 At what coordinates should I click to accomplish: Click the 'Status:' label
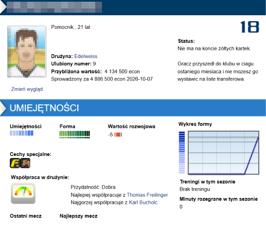(186, 41)
